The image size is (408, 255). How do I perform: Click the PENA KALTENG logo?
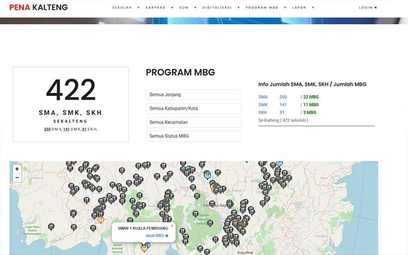pos(39,7)
